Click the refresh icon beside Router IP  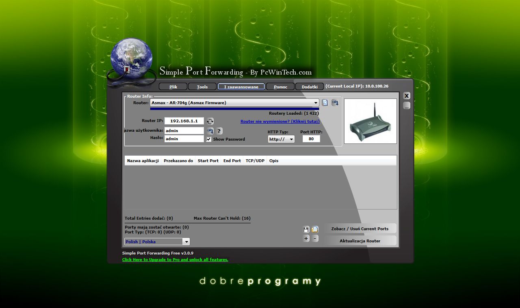click(x=210, y=120)
